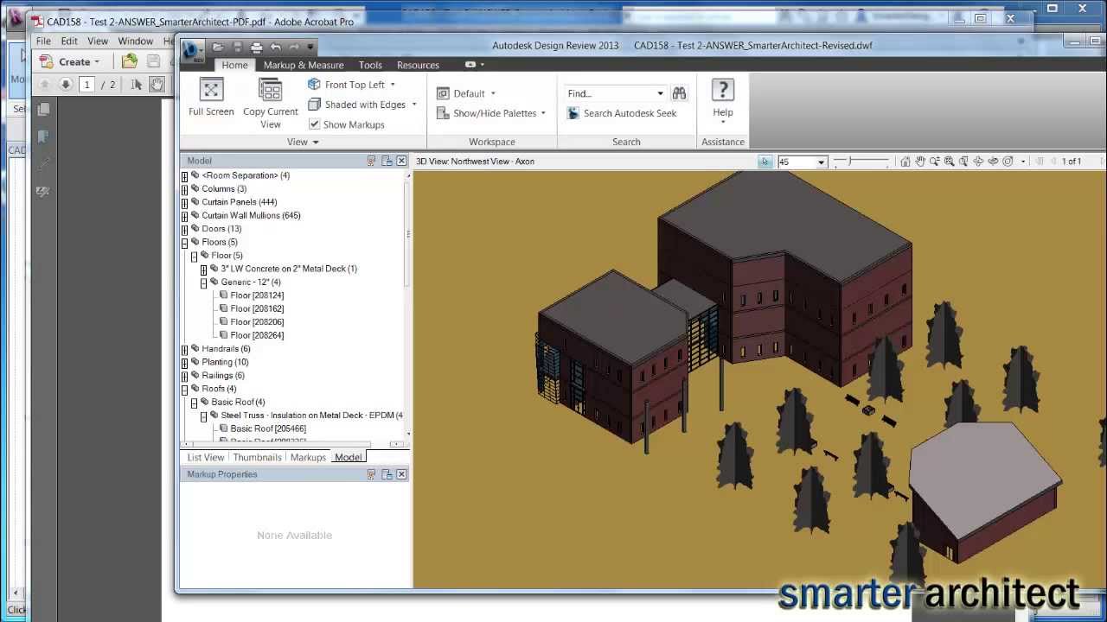Expand the Handrails (6) tree node
Screen dimensions: 1107x622
[x=185, y=350]
